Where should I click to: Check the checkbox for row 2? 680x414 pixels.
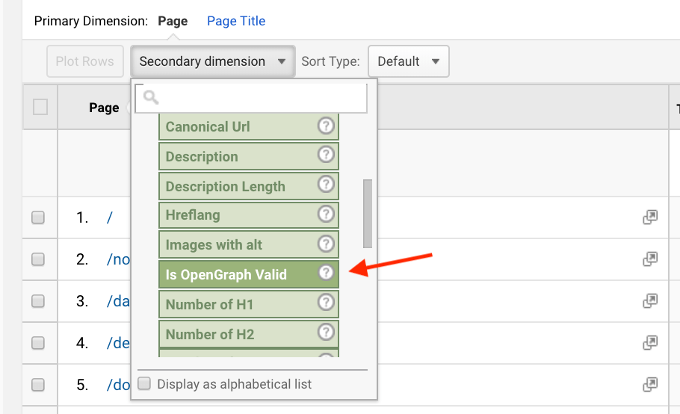[38, 259]
